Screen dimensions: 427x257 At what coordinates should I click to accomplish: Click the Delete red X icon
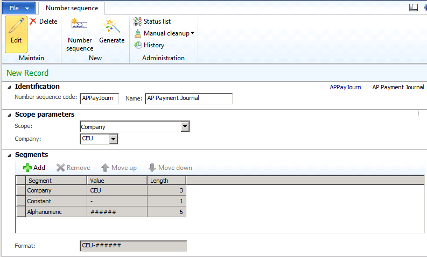point(33,22)
